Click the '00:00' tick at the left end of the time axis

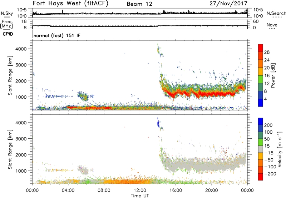(33, 190)
